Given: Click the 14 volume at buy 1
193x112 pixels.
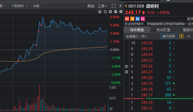Looking at the screenshot, I should point(169,103).
